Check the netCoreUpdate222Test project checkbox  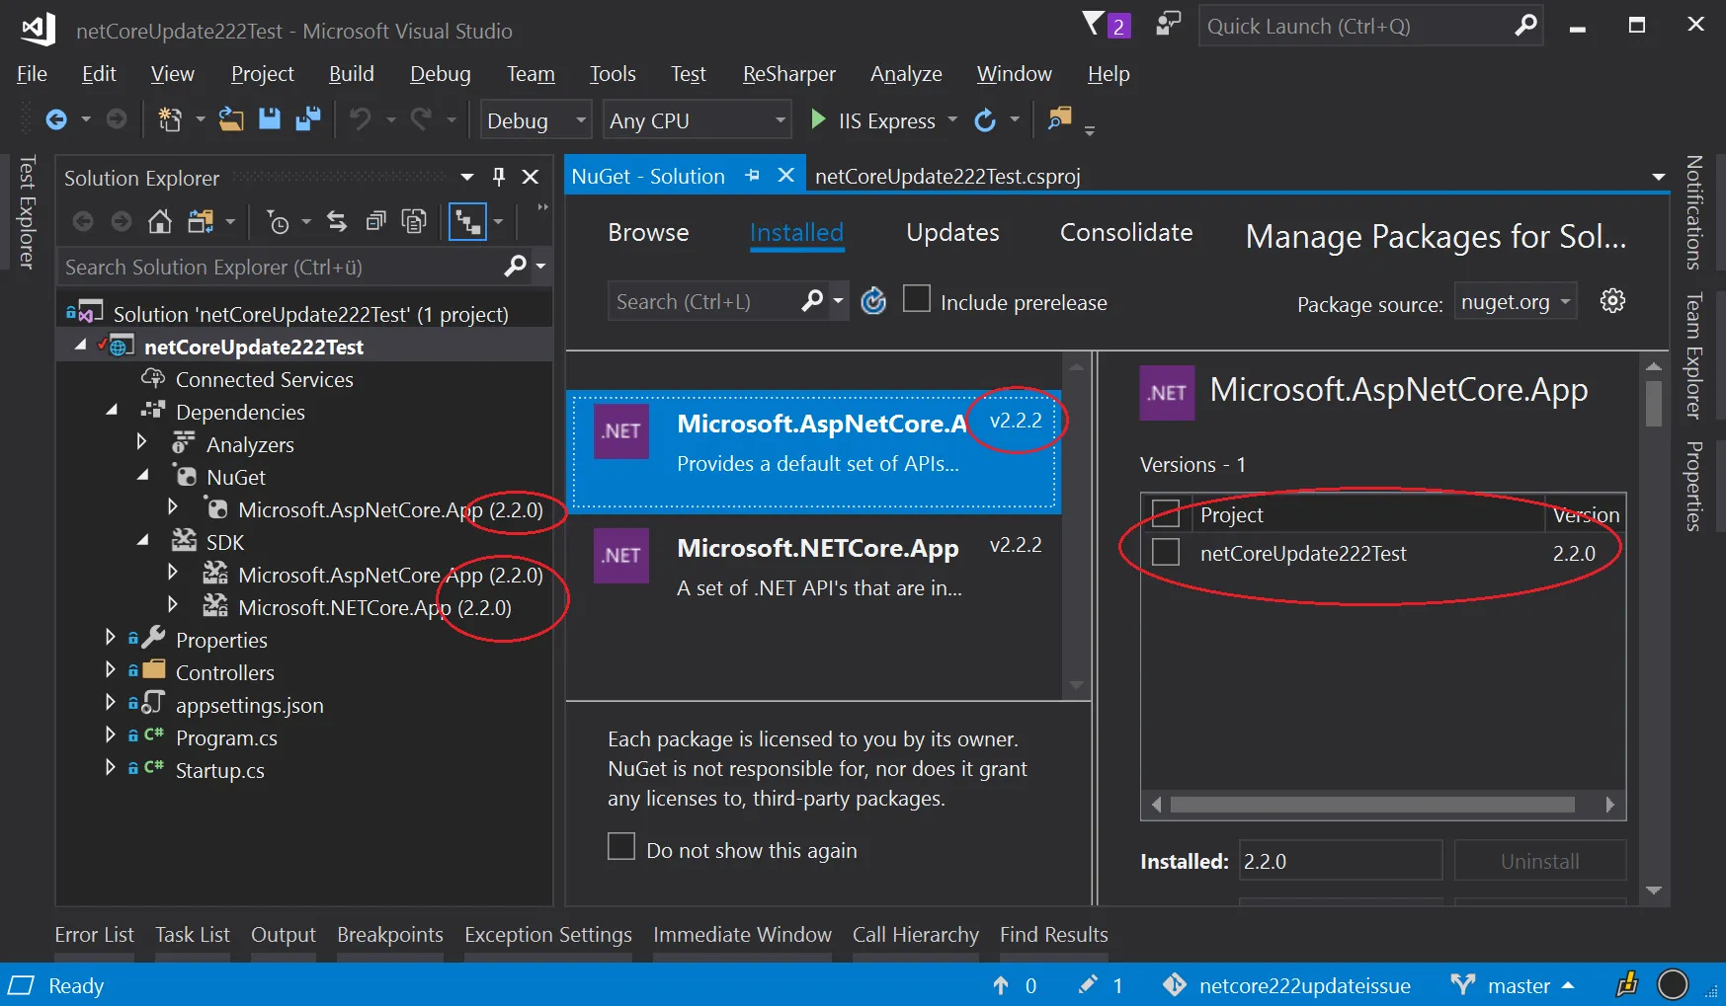(x=1166, y=552)
